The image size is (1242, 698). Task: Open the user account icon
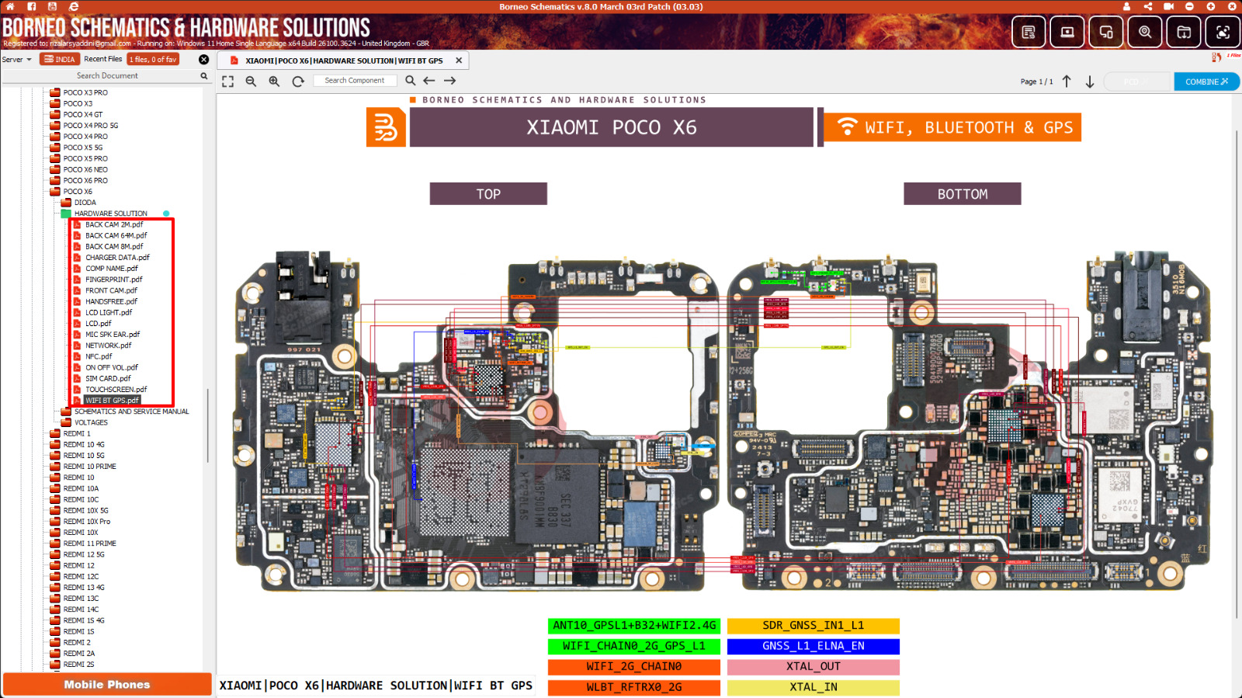[x=1126, y=6]
